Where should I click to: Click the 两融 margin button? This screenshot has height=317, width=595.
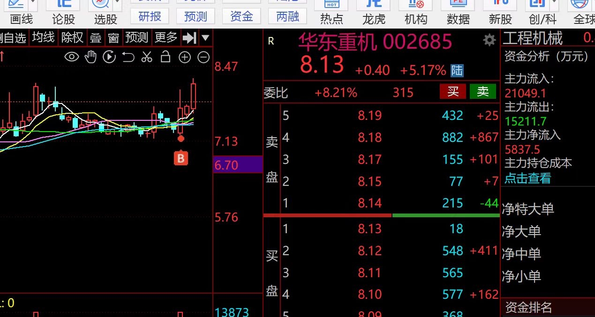pos(288,16)
